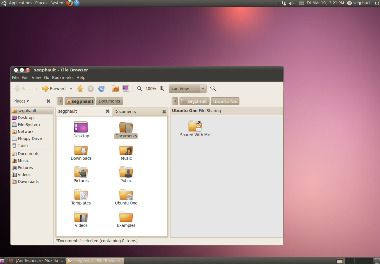Click the Show Desktop button in the bottom panel
This screenshot has width=380, height=264.
point(2,261)
